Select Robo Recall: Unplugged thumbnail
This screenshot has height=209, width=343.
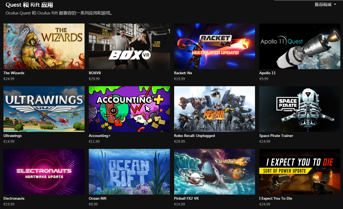pyautogui.click(x=214, y=109)
